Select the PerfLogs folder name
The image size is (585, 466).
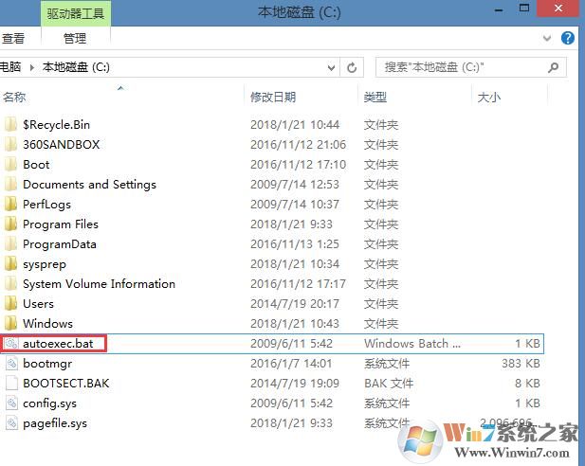(46, 205)
